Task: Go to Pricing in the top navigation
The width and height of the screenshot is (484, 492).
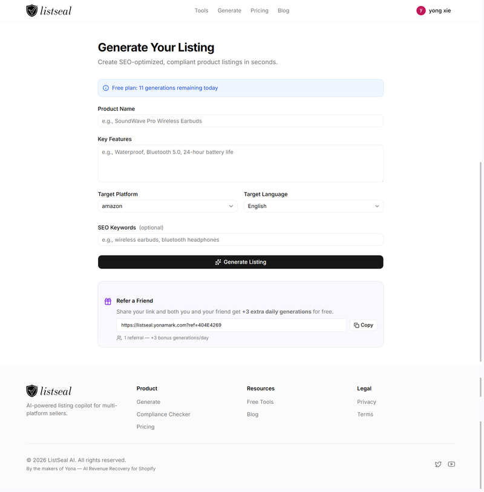Action: click(260, 11)
